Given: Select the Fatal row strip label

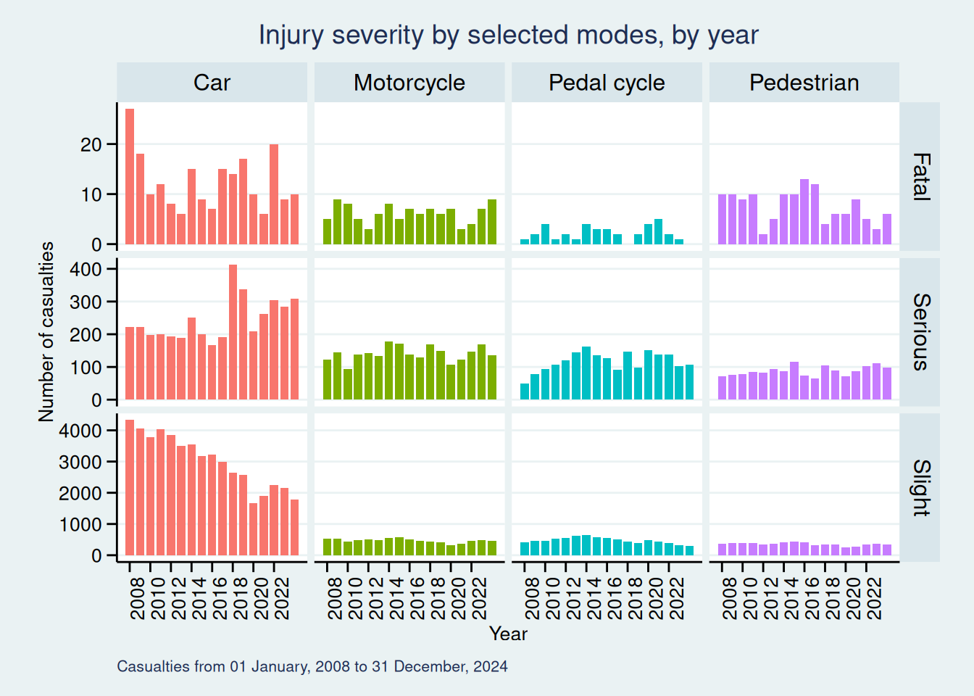Looking at the screenshot, I should point(920,177).
